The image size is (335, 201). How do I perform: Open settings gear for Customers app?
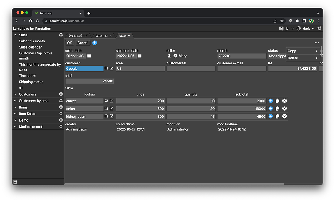pos(61,94)
